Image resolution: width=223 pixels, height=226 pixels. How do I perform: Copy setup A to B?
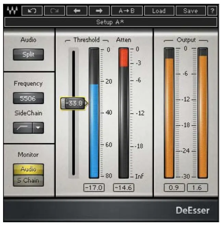pyautogui.click(x=127, y=11)
